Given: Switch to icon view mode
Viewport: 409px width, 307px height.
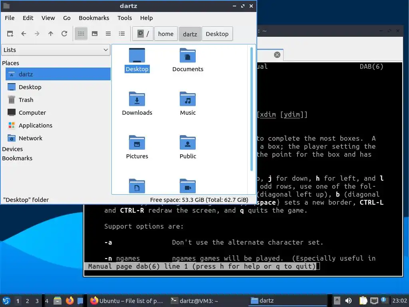Looking at the screenshot, I should [81, 34].
